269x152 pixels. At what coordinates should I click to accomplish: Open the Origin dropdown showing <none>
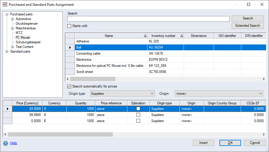[219, 94]
